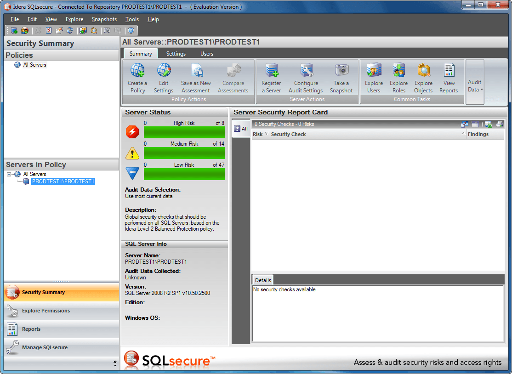Switch to the Settings tab
The image size is (512, 374).
(x=176, y=53)
